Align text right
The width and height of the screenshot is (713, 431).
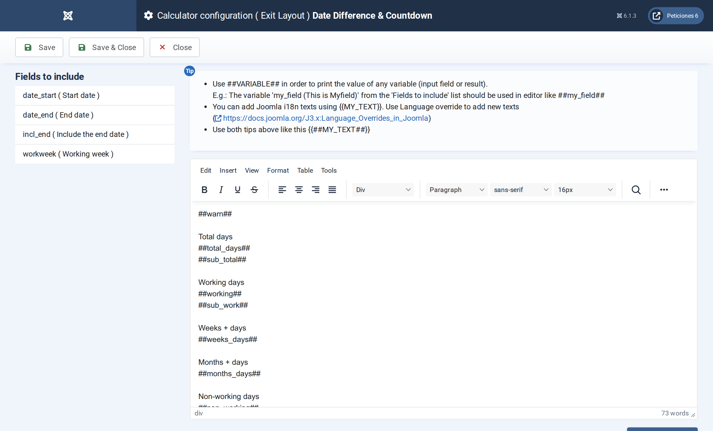tap(315, 190)
